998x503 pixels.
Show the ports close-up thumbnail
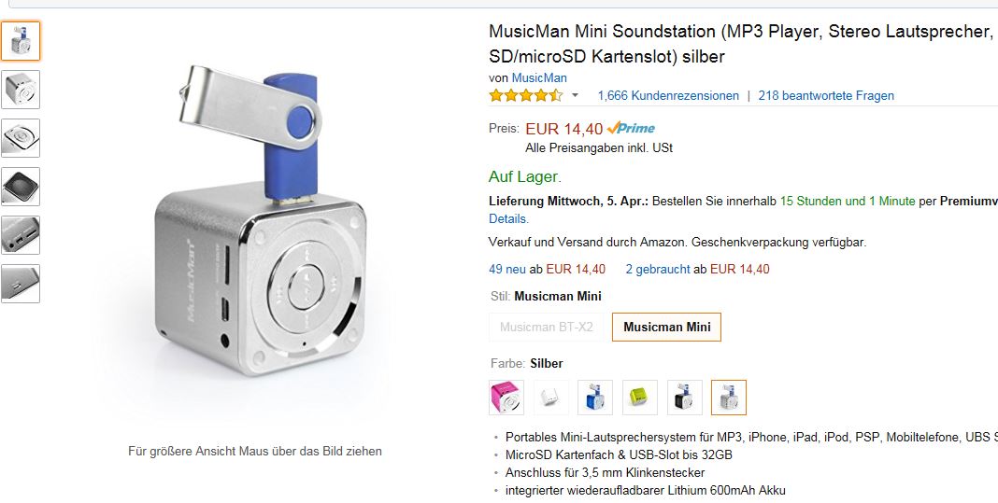(21, 235)
